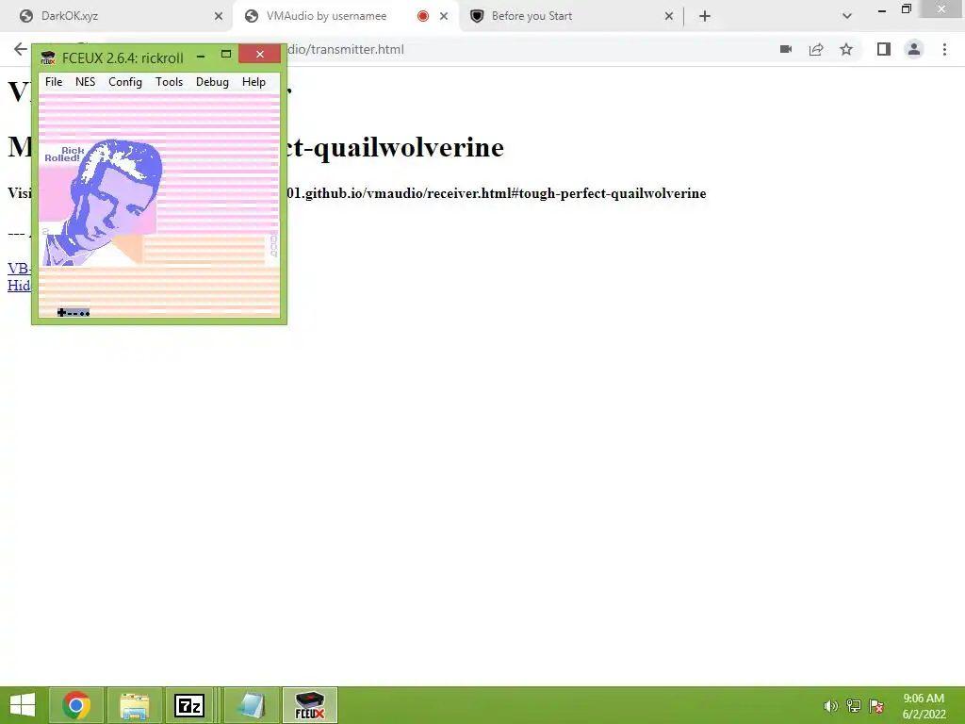Click the recording indicator on VMAudio tab
This screenshot has height=724, width=965.
[x=423, y=17]
